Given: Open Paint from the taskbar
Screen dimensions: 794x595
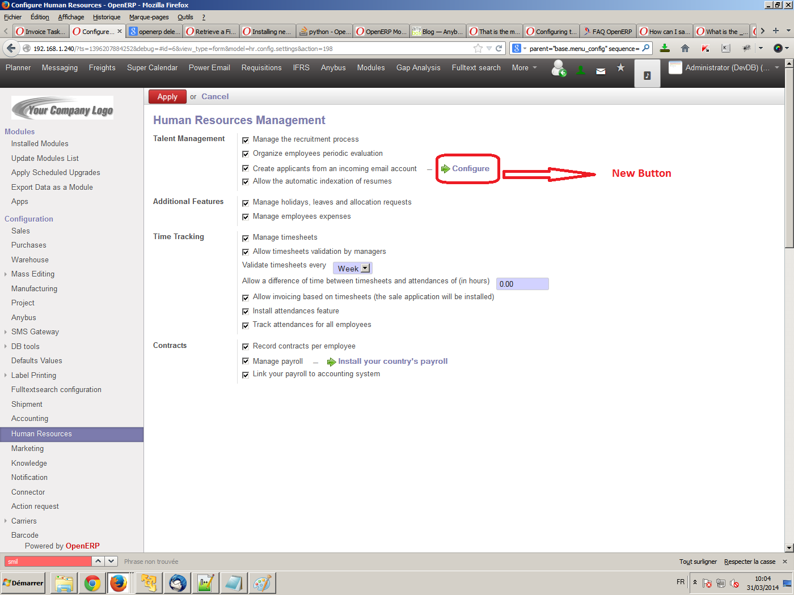Looking at the screenshot, I should click(x=262, y=583).
